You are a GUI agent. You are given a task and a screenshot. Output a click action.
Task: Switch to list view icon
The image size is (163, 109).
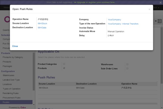pyautogui.click(x=156, y=21)
